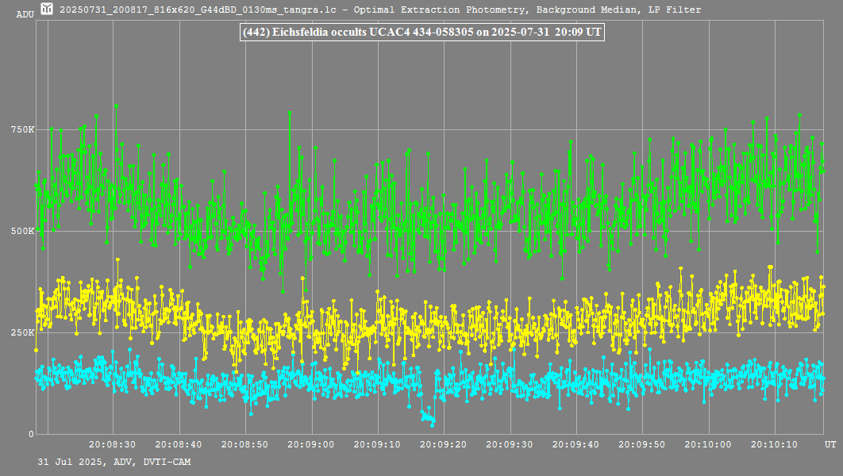
Task: Click the yellow curve's highest peak near 20:08:30
Action: click(x=117, y=259)
